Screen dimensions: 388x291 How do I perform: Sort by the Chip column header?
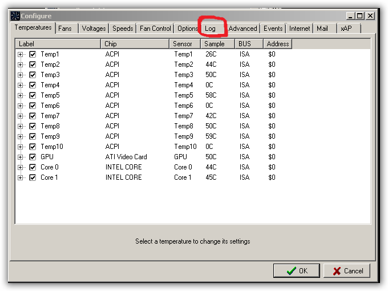coord(135,44)
